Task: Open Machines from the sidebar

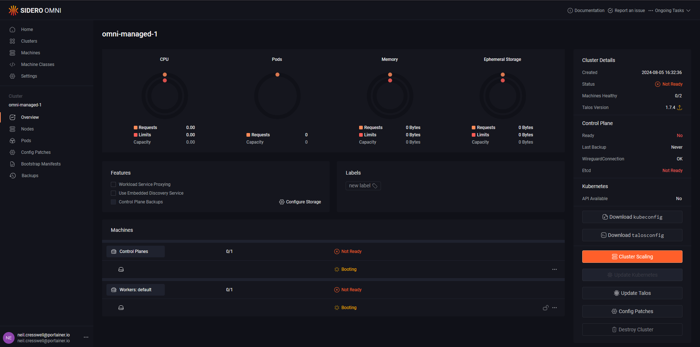Action: (31, 53)
